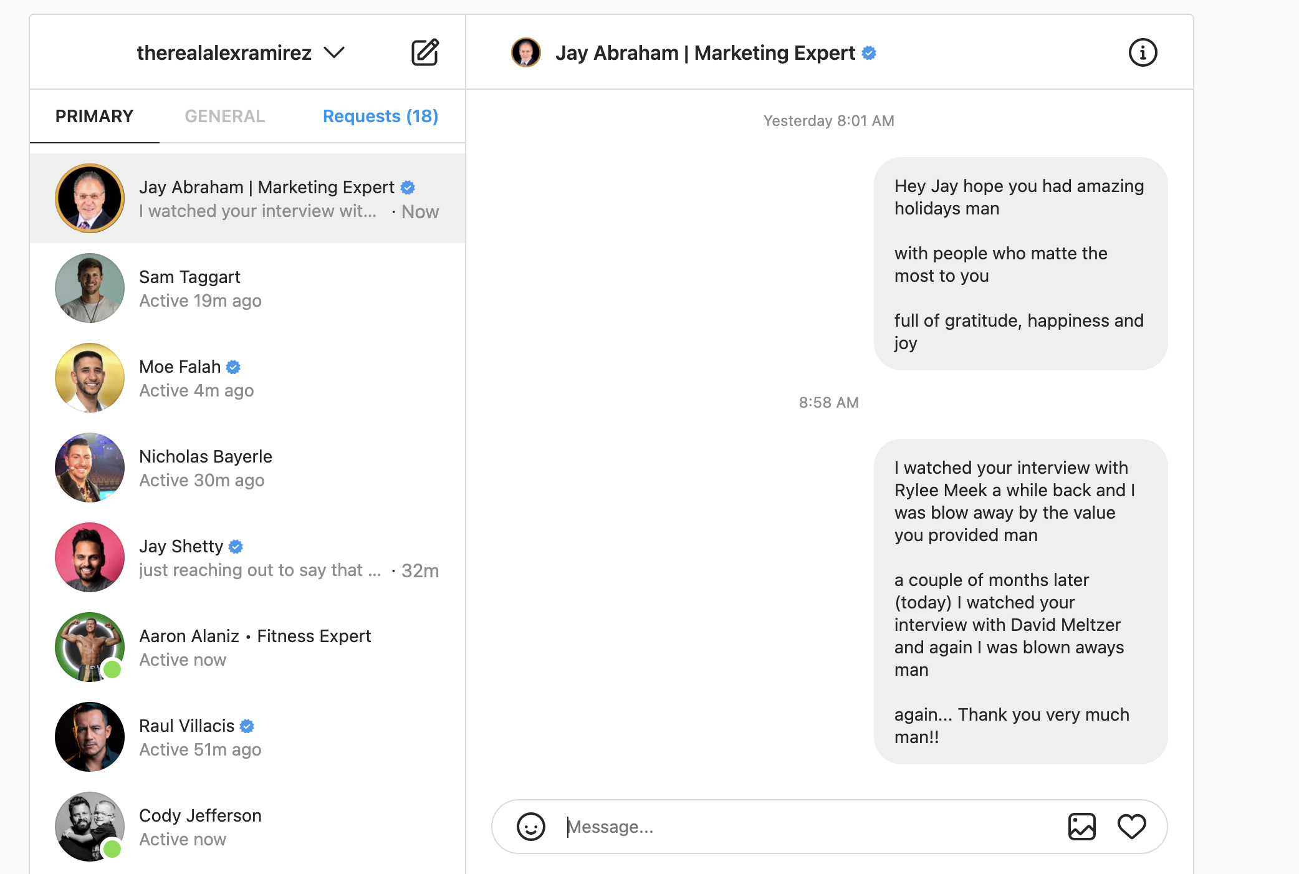Switch to the PRIMARY tab

pyautogui.click(x=94, y=116)
